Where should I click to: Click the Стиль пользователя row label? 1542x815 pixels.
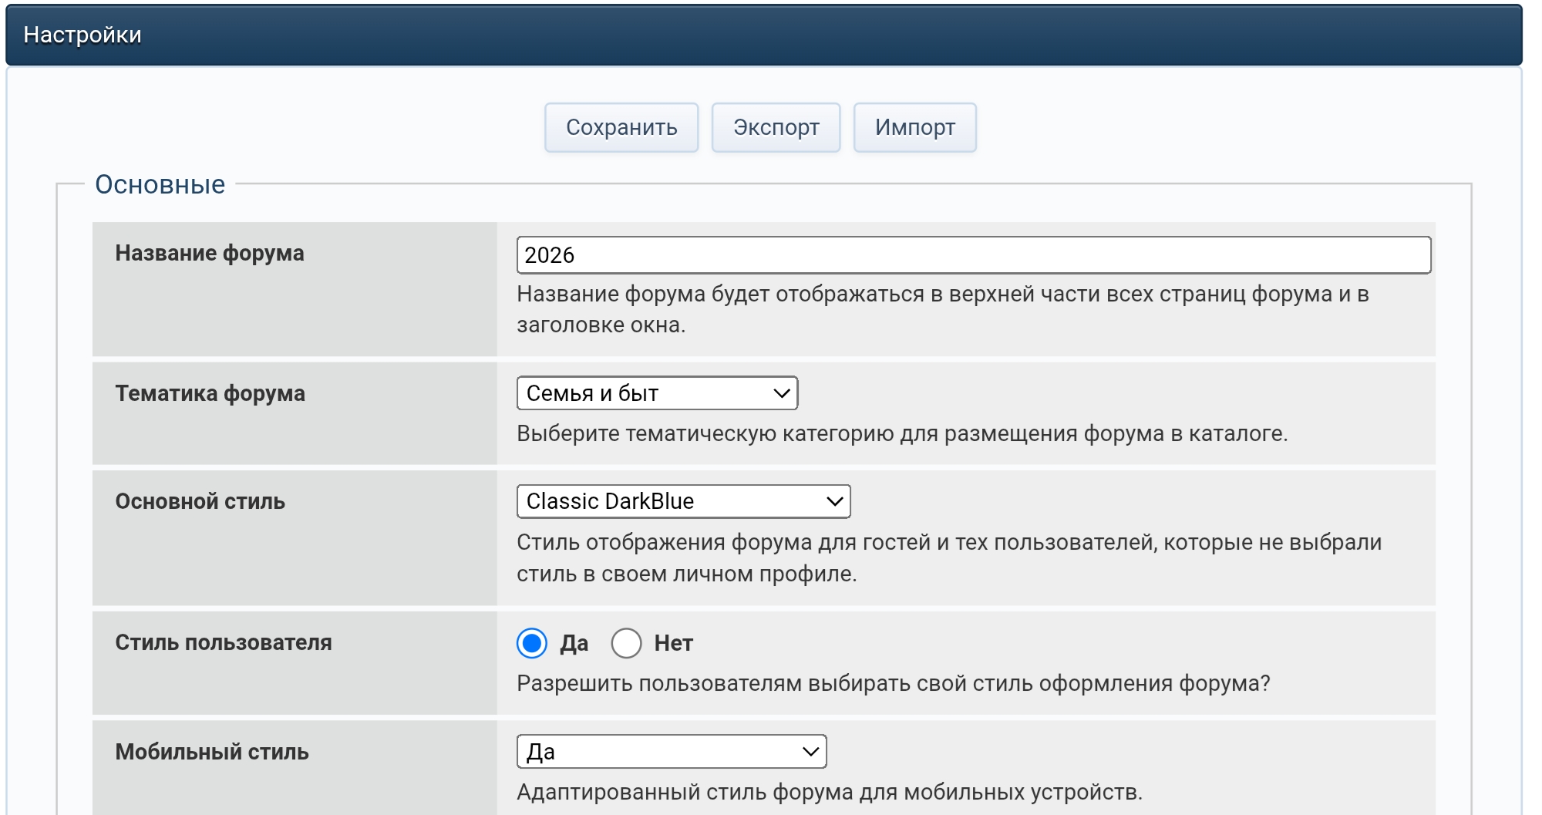[x=224, y=642]
